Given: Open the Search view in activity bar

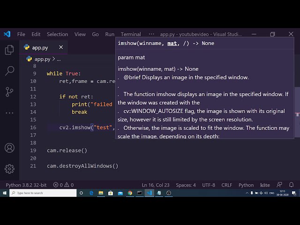Looking at the screenshot, I should tap(9, 71).
